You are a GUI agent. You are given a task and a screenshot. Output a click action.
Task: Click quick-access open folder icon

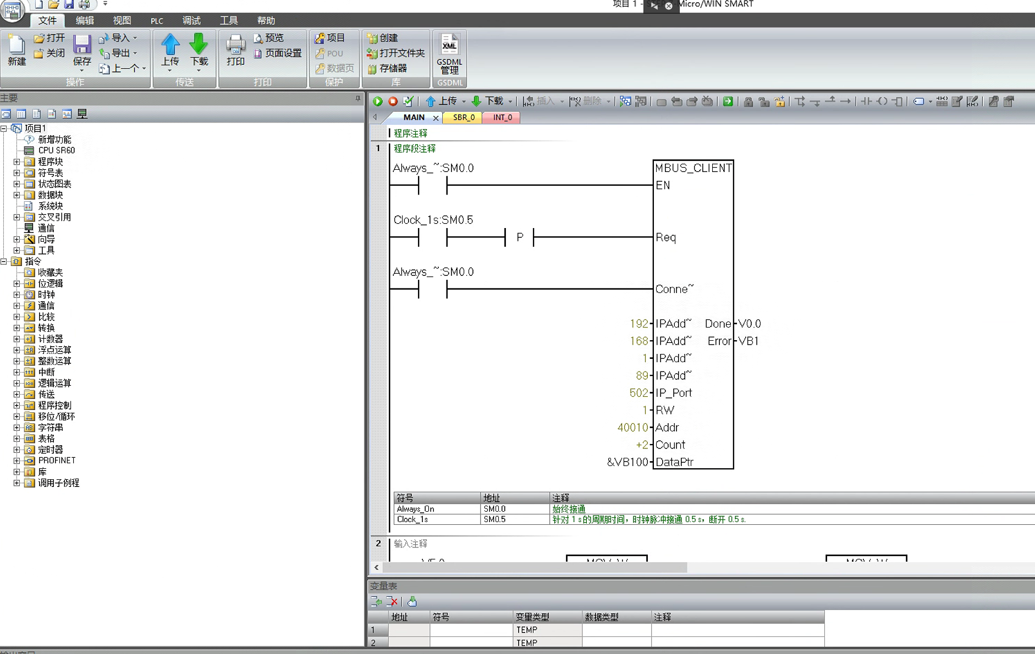(53, 4)
